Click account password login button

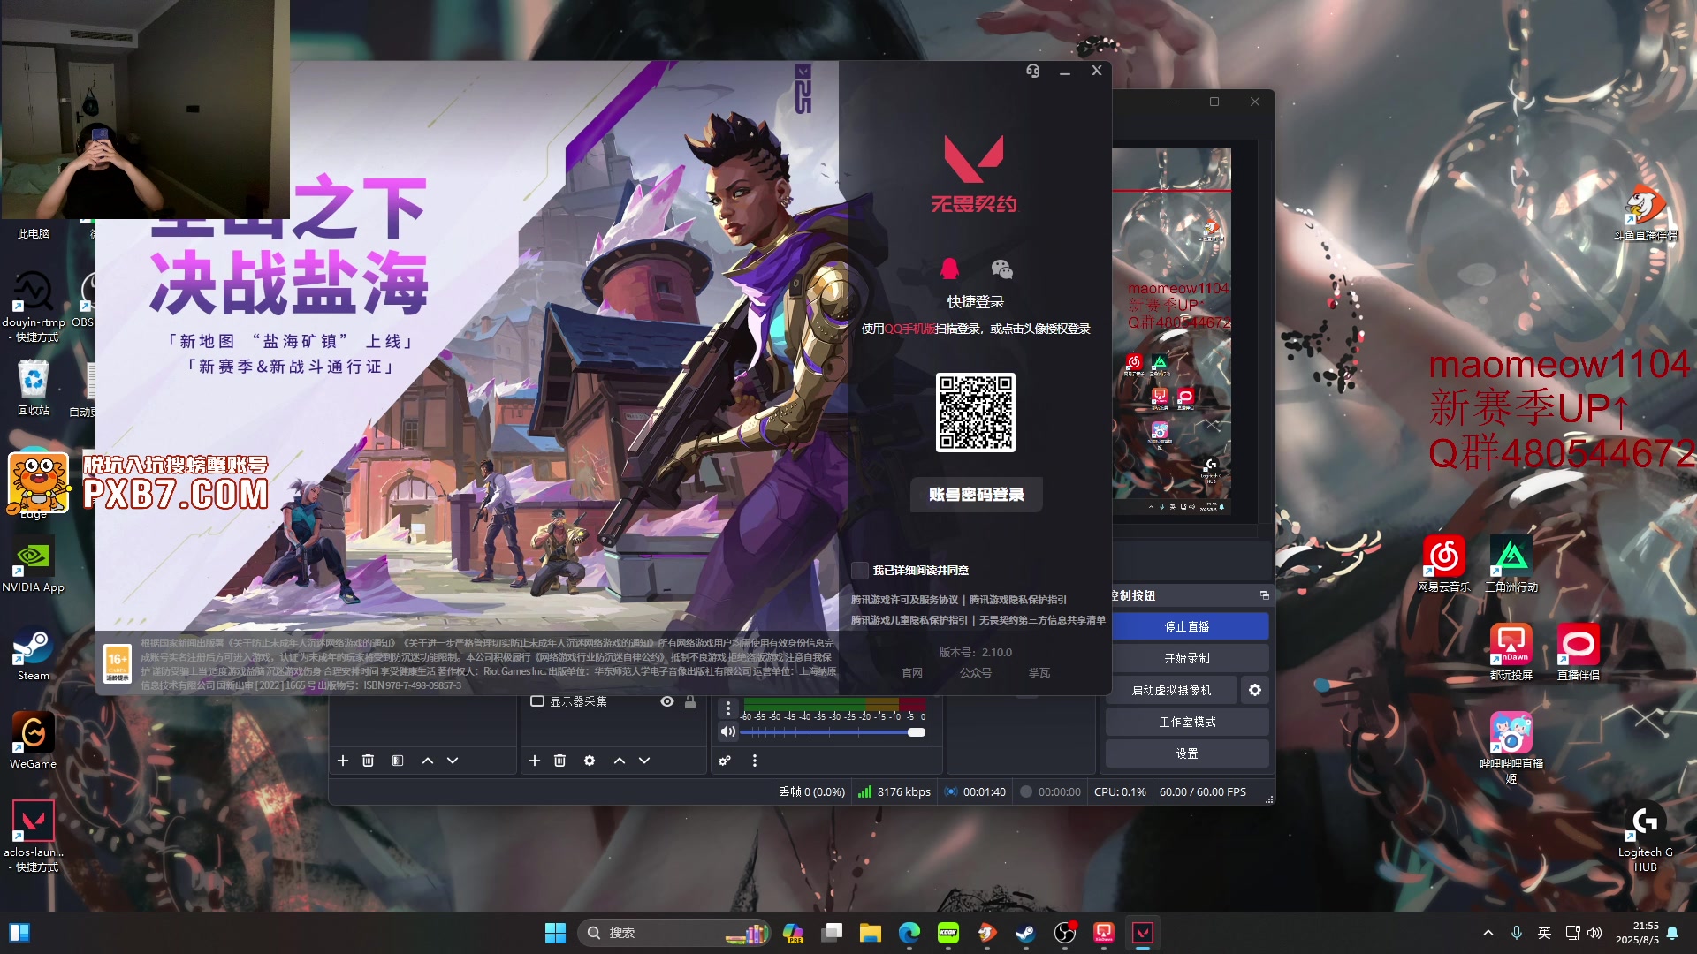click(x=976, y=495)
